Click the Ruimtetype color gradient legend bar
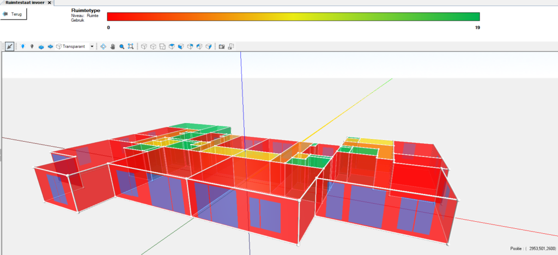Image resolution: width=558 pixels, height=255 pixels. 293,17
